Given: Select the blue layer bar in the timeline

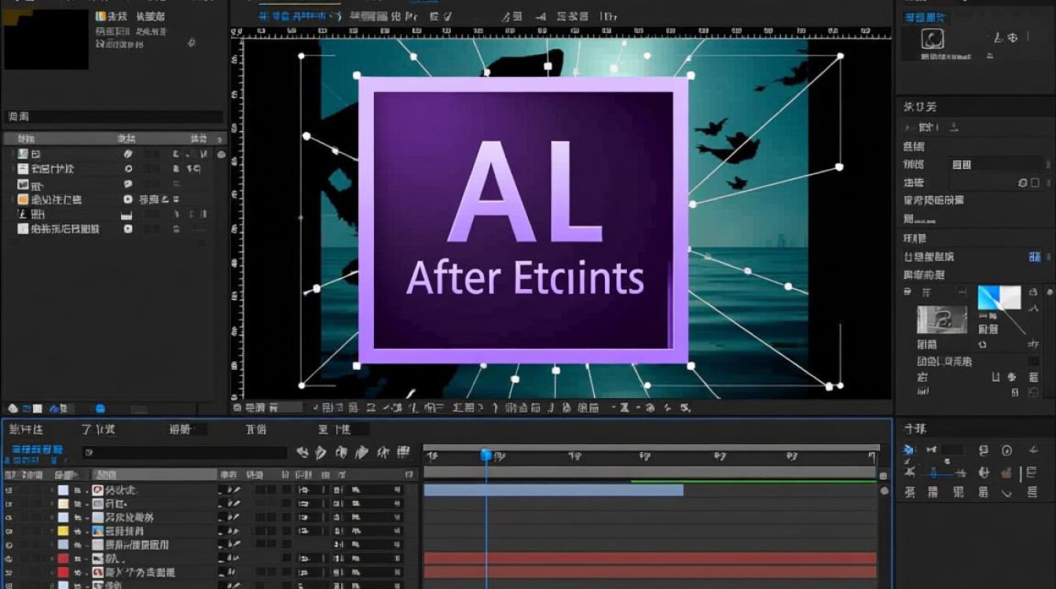Looking at the screenshot, I should point(553,490).
